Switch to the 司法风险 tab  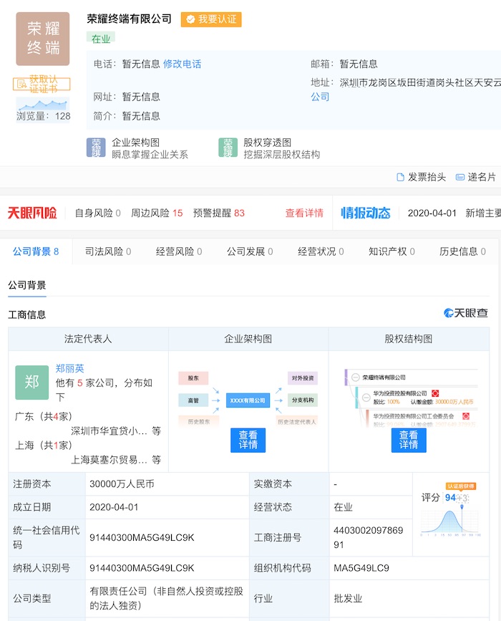click(x=108, y=251)
